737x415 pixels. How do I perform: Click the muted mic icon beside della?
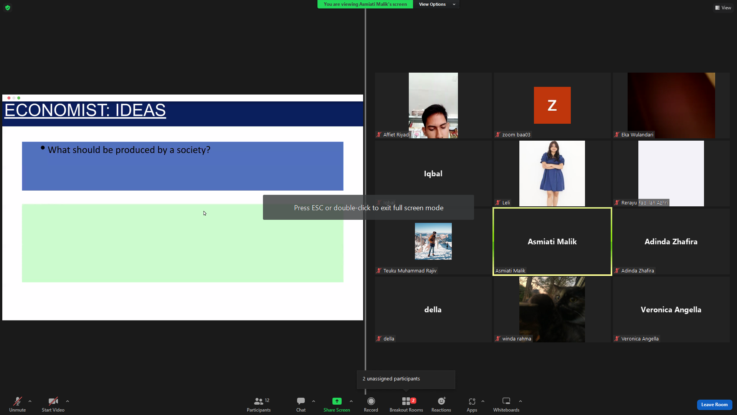tap(379, 339)
